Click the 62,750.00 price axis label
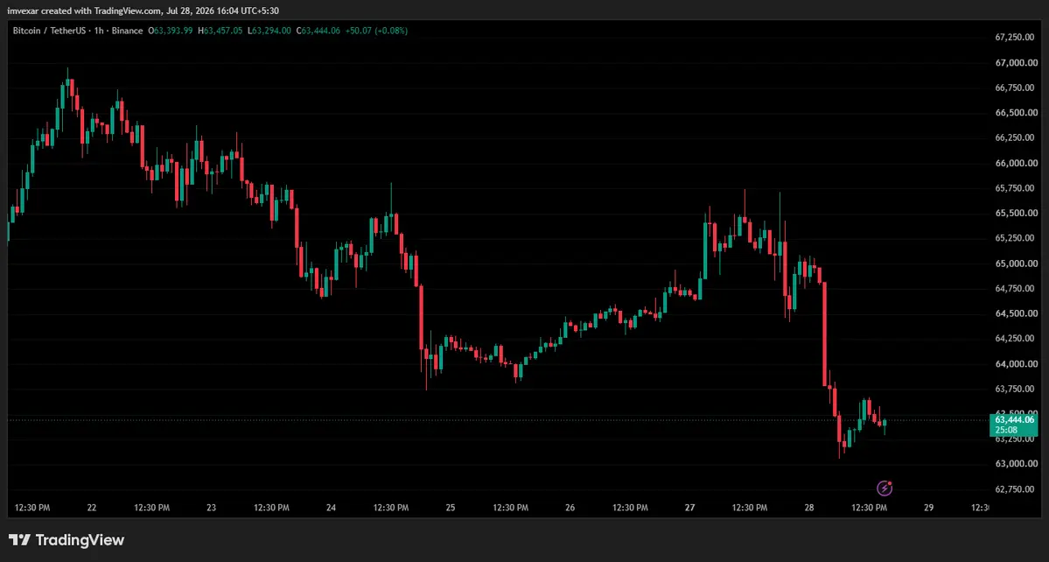Image resolution: width=1049 pixels, height=562 pixels. 1015,489
